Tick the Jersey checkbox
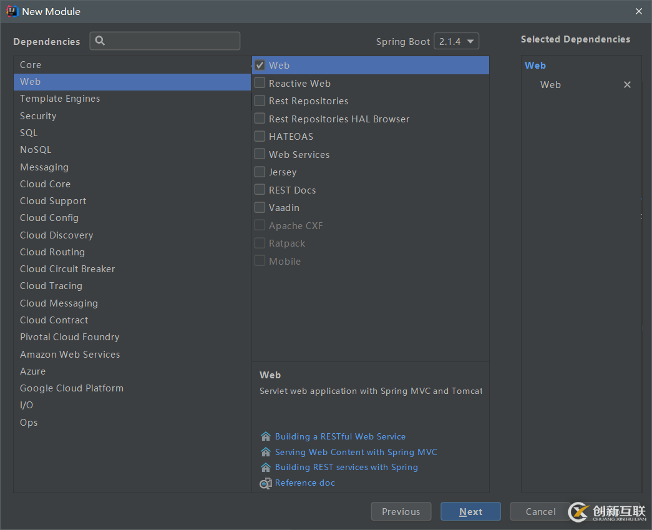The width and height of the screenshot is (652, 530). click(x=260, y=172)
